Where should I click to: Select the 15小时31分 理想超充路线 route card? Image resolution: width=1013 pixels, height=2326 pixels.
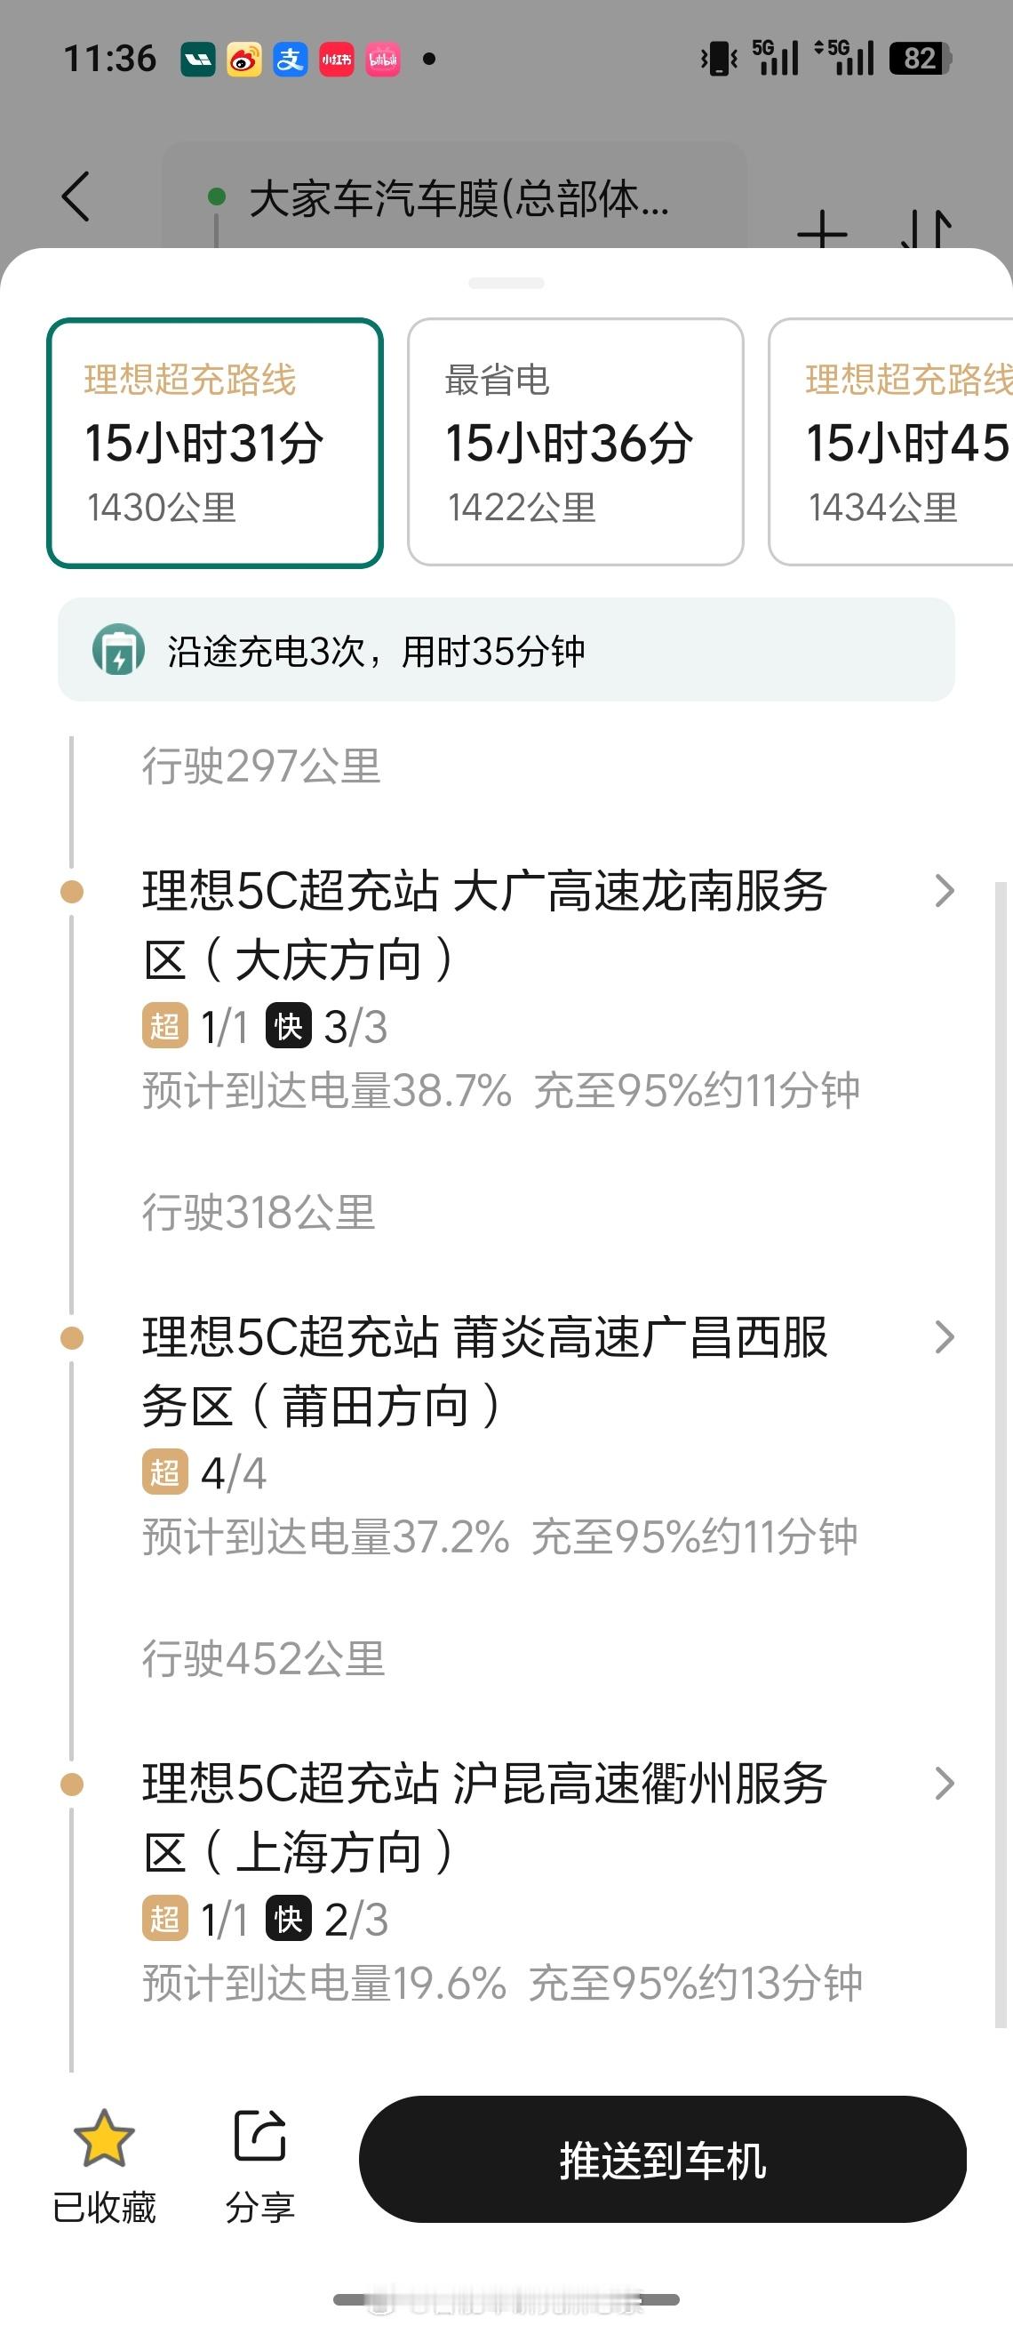tap(215, 443)
